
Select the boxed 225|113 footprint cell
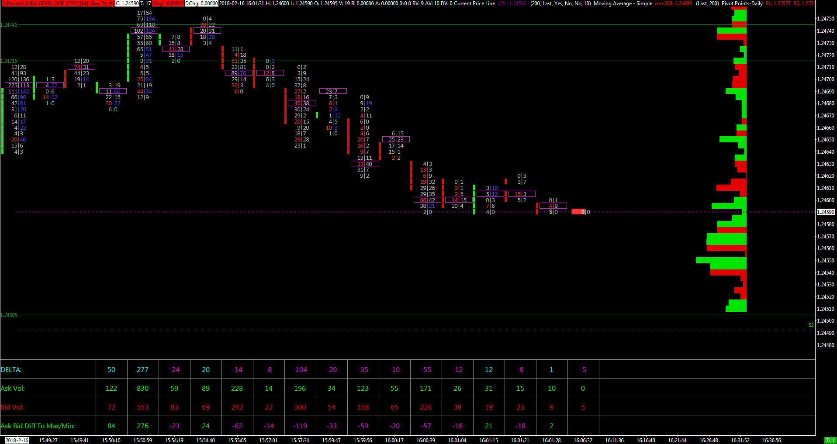coord(19,86)
